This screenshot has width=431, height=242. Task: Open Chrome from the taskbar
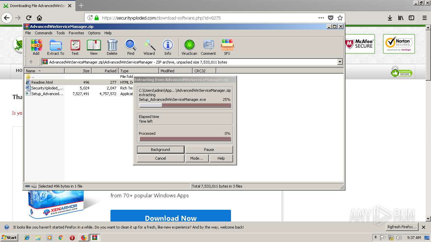pyautogui.click(x=61, y=238)
